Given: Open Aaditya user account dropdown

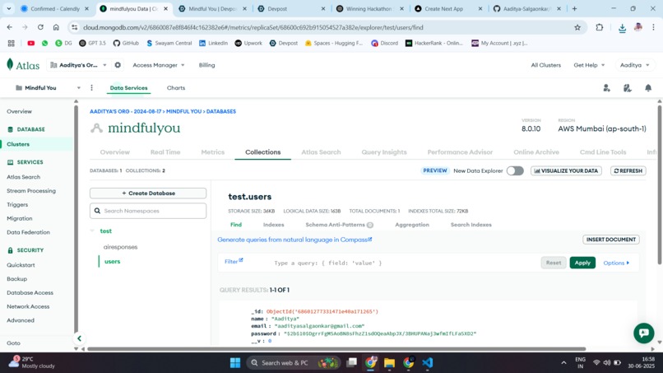Looking at the screenshot, I should coord(634,65).
